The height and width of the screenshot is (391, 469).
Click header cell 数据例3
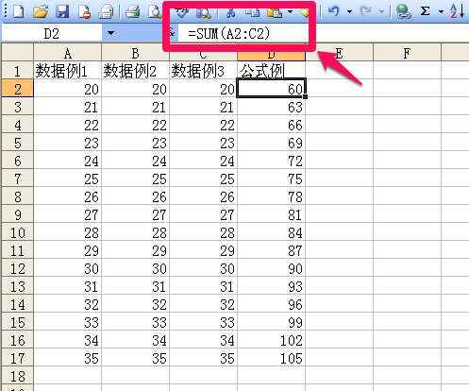(203, 71)
